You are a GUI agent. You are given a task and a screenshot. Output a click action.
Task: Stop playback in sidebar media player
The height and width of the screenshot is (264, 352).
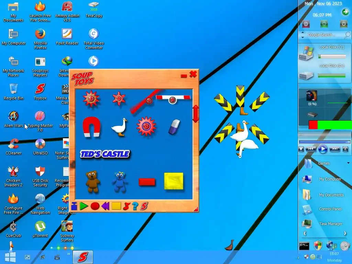[x=301, y=149]
